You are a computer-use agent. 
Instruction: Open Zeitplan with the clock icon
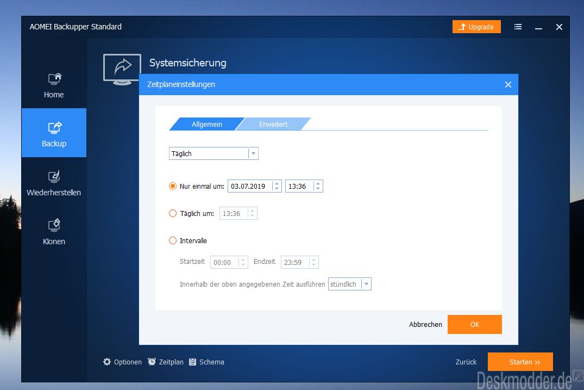(x=166, y=362)
